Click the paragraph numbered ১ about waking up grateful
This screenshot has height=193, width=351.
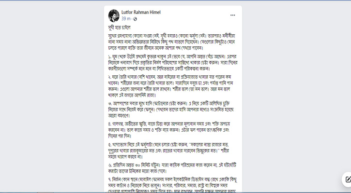point(172,63)
